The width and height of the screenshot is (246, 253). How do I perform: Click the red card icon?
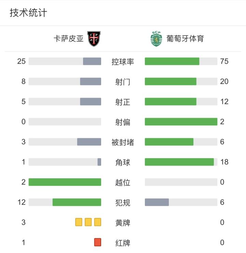pyautogui.click(x=98, y=242)
